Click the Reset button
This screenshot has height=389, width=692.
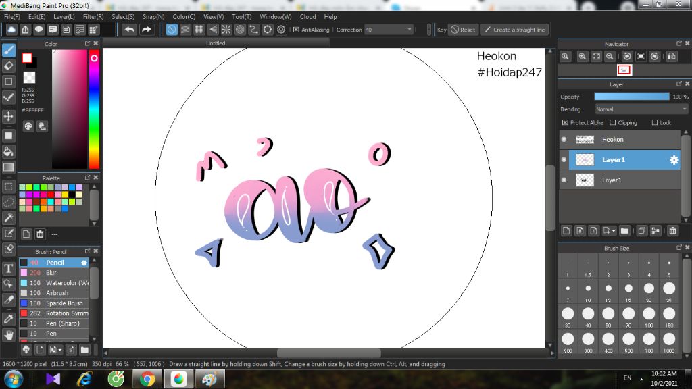pyautogui.click(x=463, y=30)
